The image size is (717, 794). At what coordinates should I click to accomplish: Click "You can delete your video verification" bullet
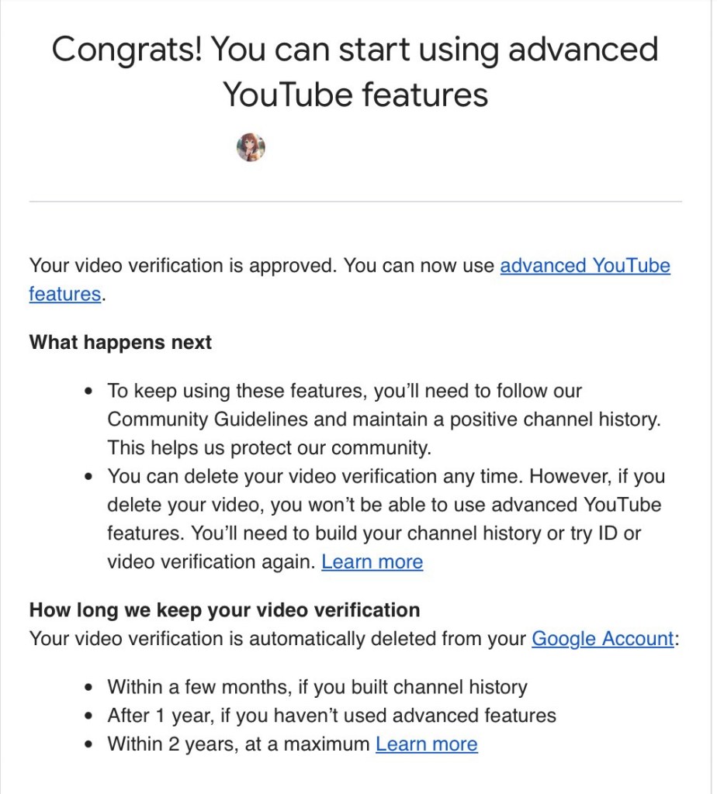coord(310,476)
